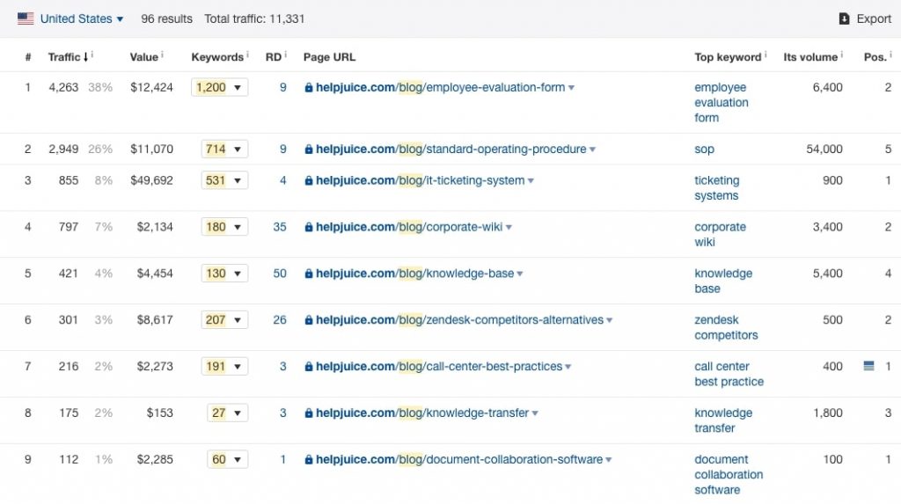
Task: Open the 27 keywords dropdown
Action: [x=228, y=413]
